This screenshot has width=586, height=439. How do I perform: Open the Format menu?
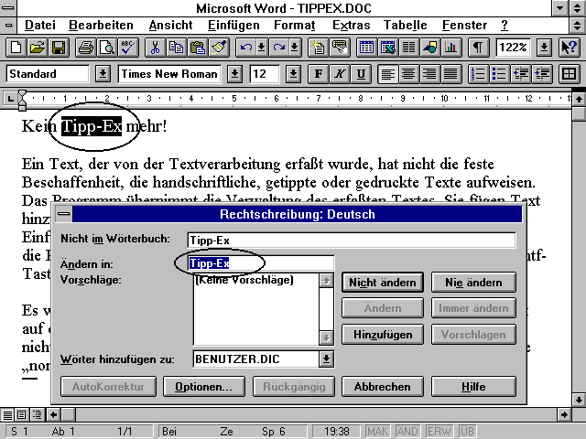coord(295,26)
